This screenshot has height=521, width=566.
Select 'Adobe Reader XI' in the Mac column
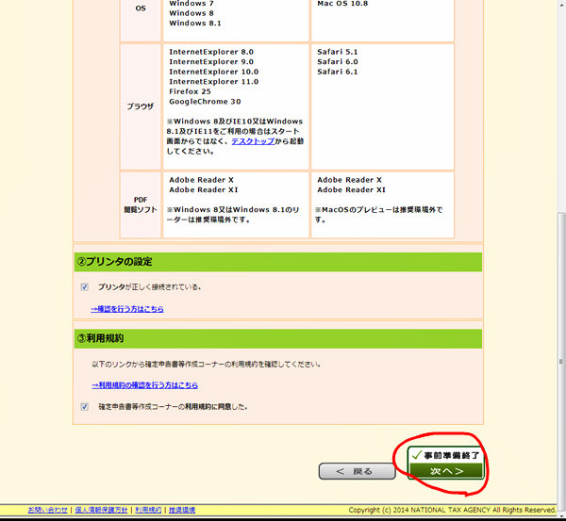351,190
